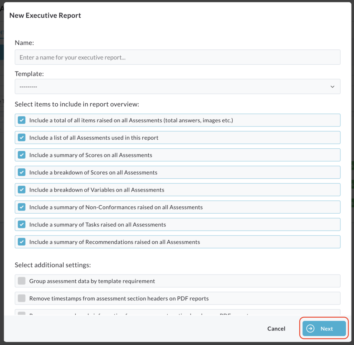Click the Cancel button

(276, 328)
